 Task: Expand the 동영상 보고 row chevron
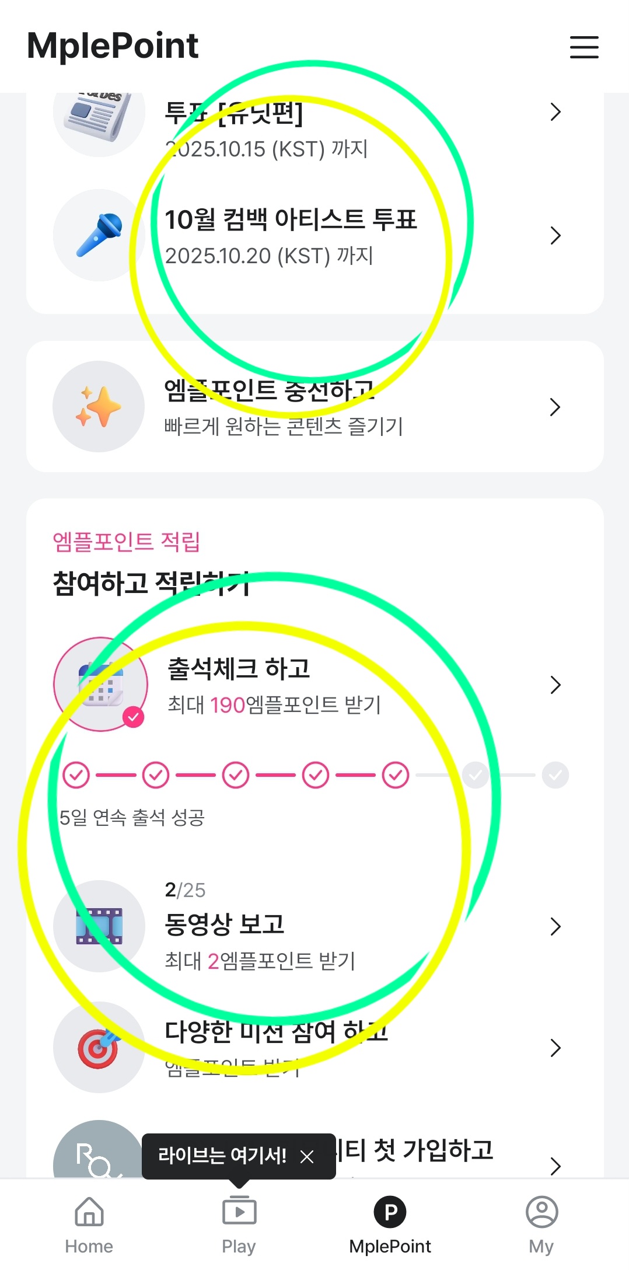555,926
